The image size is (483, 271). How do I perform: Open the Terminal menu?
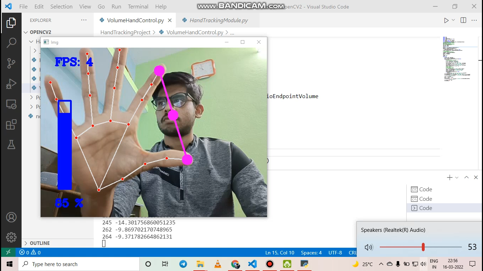[138, 6]
